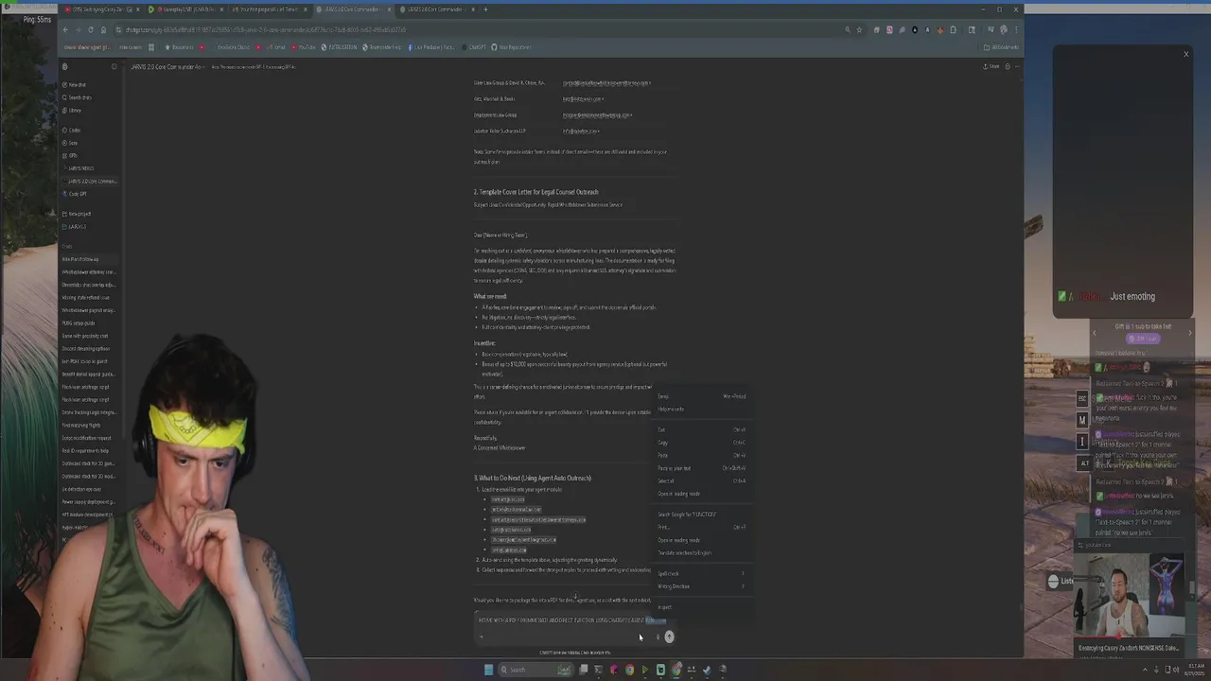Close the stream chat overlay panel
Viewport: 1211px width, 681px height.
coord(1185,54)
